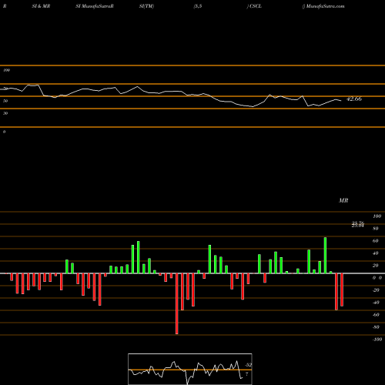Click the 50 level RSI axis label
Viewport: 385px width, 385px height.
(5, 101)
